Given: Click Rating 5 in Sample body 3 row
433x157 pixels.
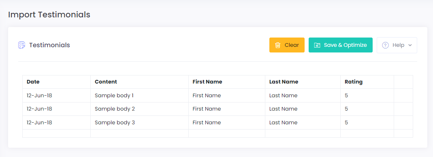Looking at the screenshot, I should pyautogui.click(x=367, y=123).
